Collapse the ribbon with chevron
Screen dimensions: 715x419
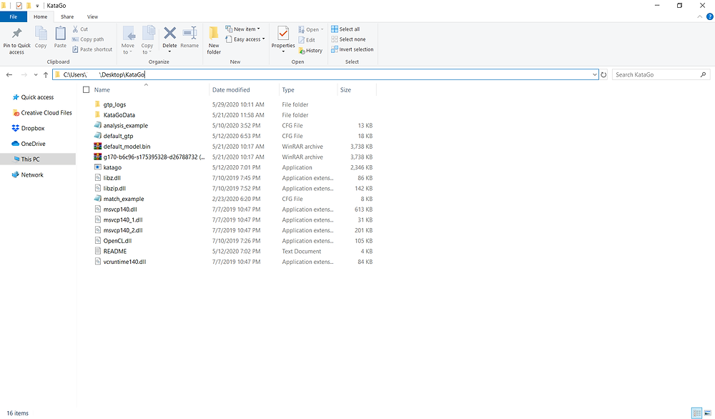[699, 17]
